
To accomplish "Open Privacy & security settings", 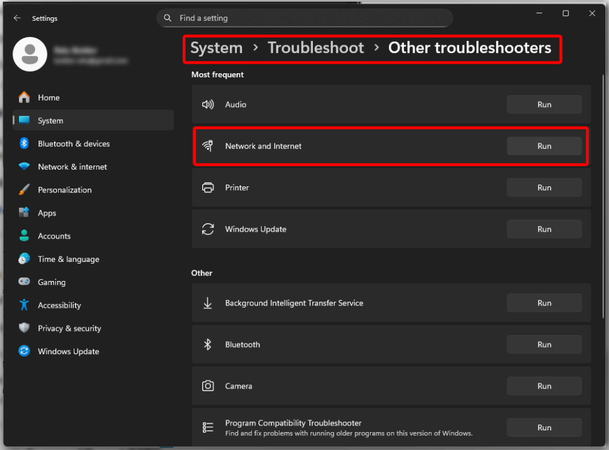I will pyautogui.click(x=93, y=329).
